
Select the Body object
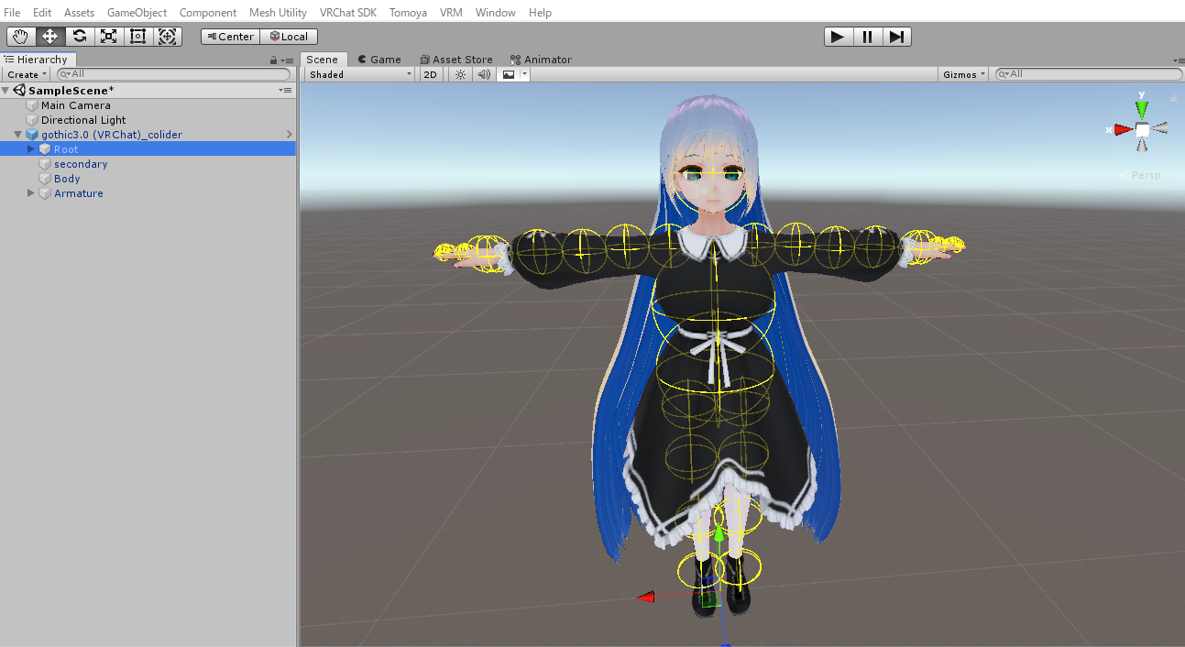[x=67, y=179]
